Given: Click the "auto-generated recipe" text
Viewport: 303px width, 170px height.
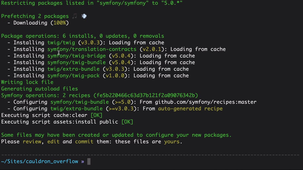Looking at the screenshot, I should click(190, 109).
